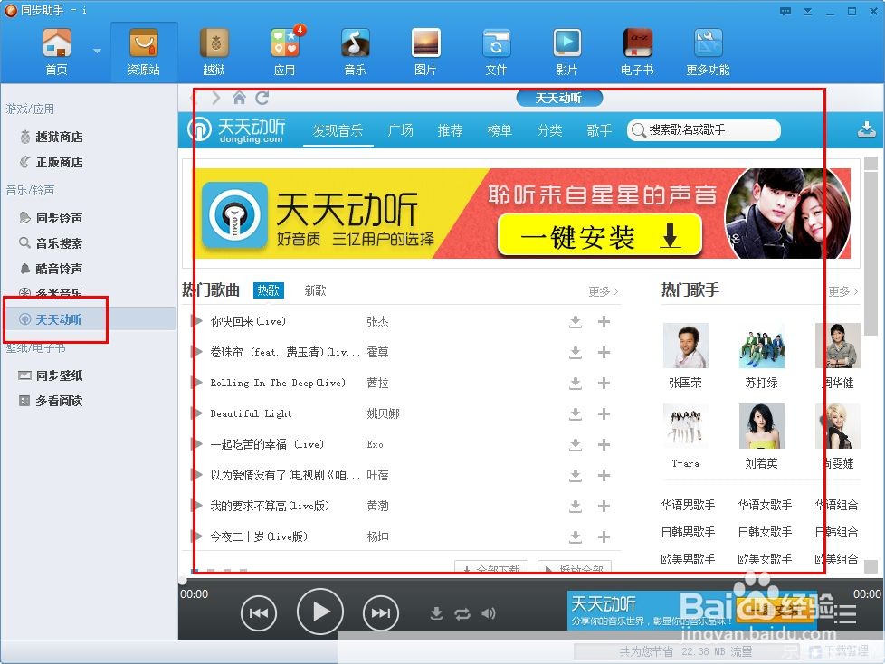Image resolution: width=885 pixels, height=664 pixels.
Task: Download Rolling In The Deep (live)
Action: (576, 383)
